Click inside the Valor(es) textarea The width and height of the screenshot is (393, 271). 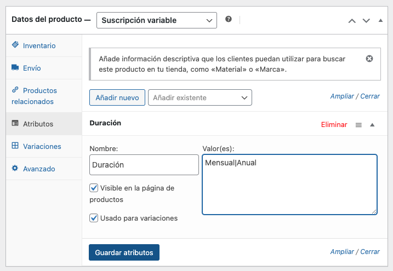[290, 184]
